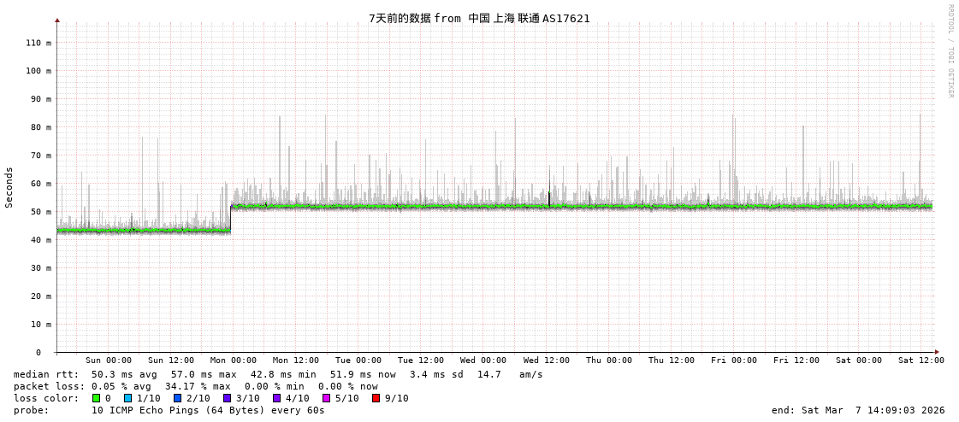Click the vertical Seconds axis label
The height and width of the screenshot is (422, 959).
tap(9, 187)
